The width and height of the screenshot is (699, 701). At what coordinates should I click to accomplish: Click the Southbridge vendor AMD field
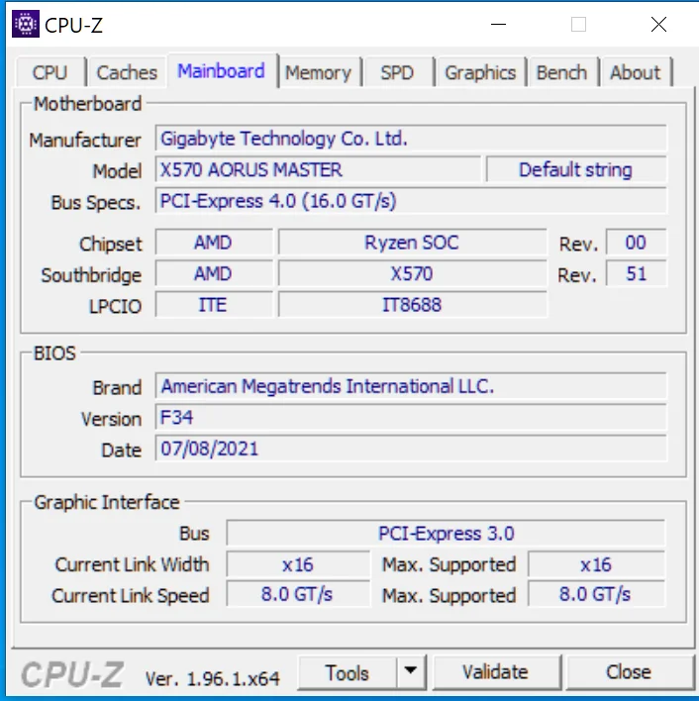[214, 273]
